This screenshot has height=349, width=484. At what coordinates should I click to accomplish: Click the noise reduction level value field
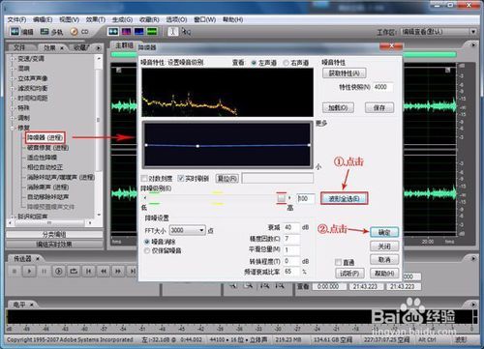306,198
